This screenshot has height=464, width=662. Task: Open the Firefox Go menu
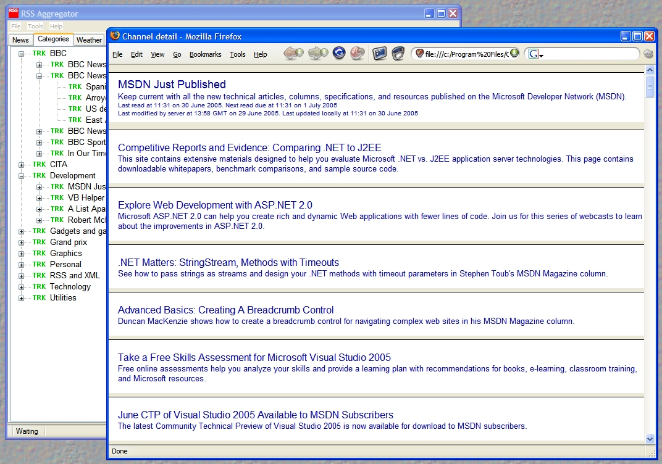pyautogui.click(x=177, y=54)
